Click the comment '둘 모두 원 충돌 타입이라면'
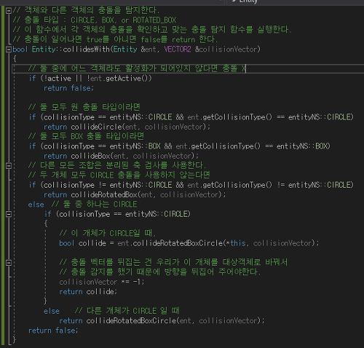This screenshot has width=364, height=348. [x=84, y=107]
